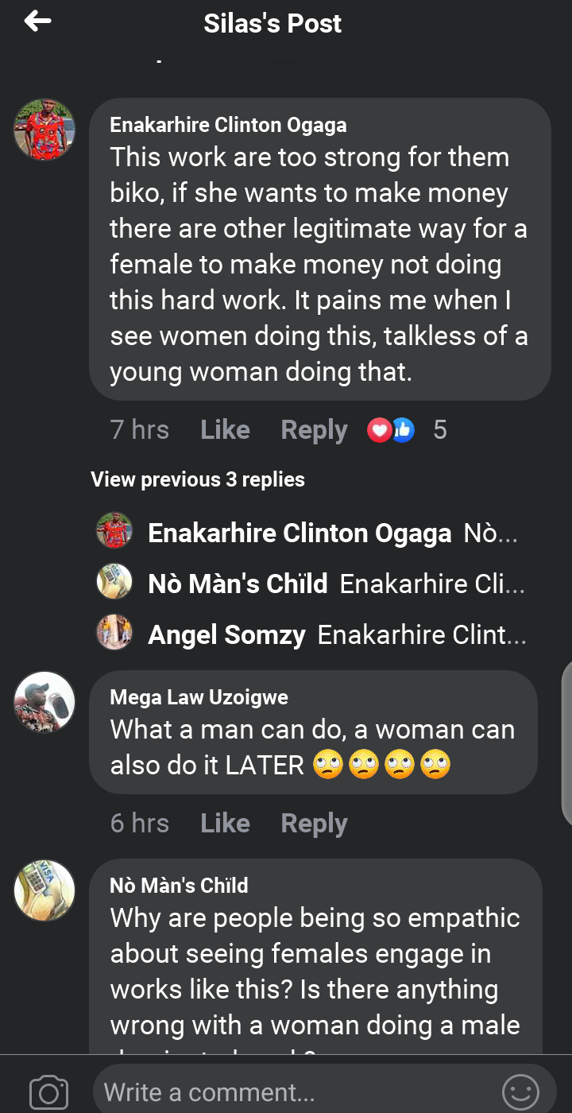Open Mega Law Uzoigwe's profile name
572x1113 pixels.
point(199,697)
